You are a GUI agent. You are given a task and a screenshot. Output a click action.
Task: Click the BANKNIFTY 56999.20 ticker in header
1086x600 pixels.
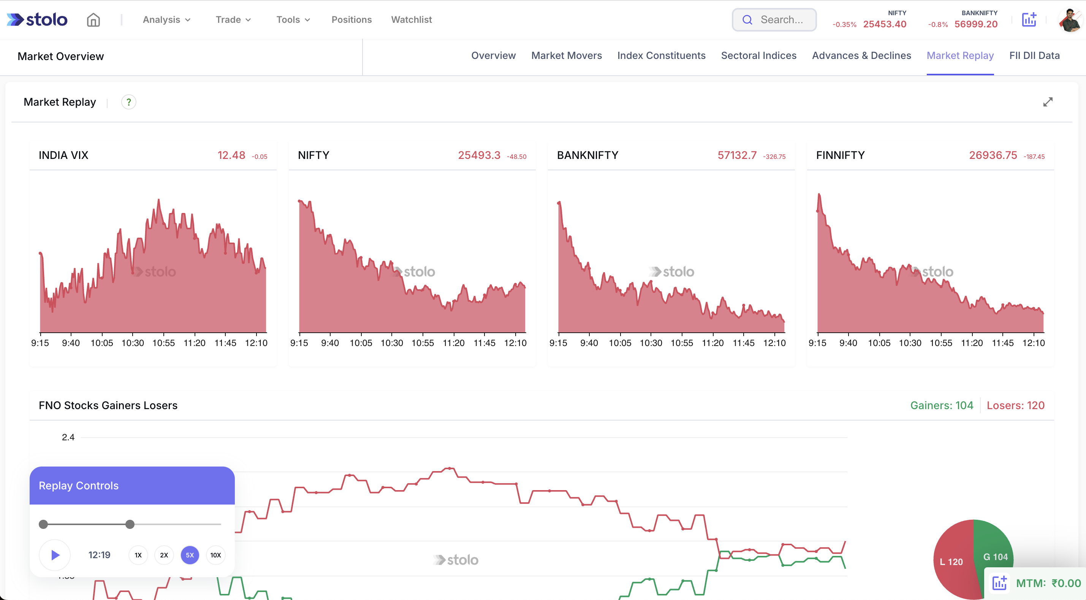(x=963, y=19)
